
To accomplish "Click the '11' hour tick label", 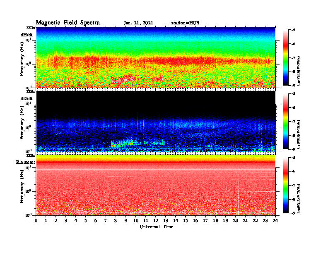I will coord(146,221).
